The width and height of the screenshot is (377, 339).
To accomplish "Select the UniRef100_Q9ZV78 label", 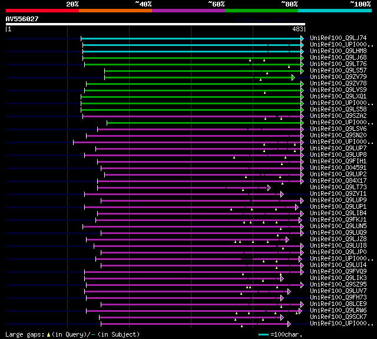I will [338, 84].
